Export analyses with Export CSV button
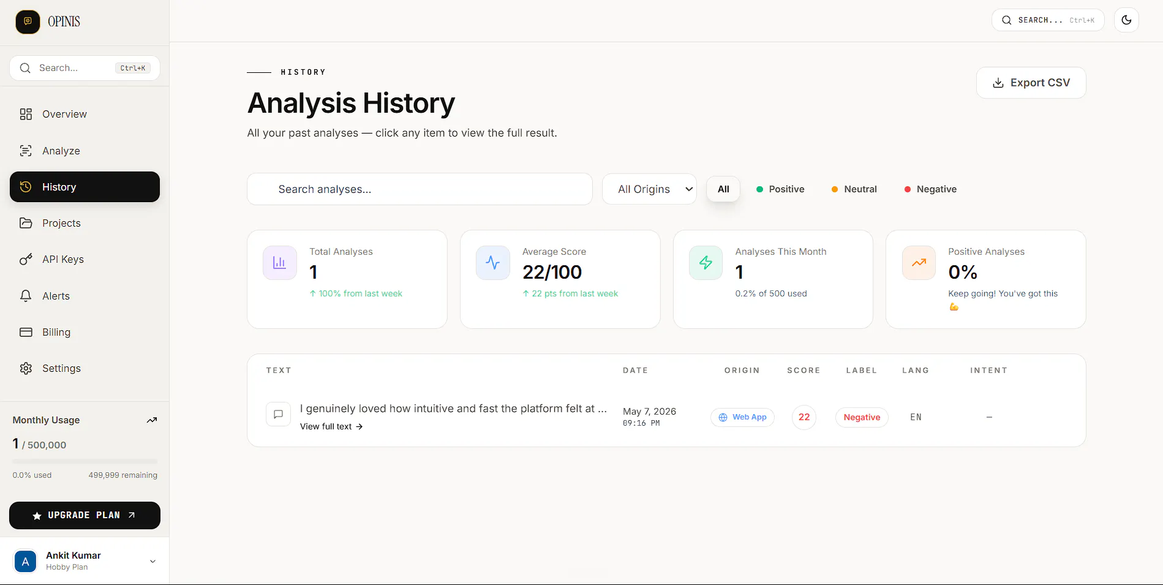This screenshot has width=1163, height=585. coord(1031,83)
